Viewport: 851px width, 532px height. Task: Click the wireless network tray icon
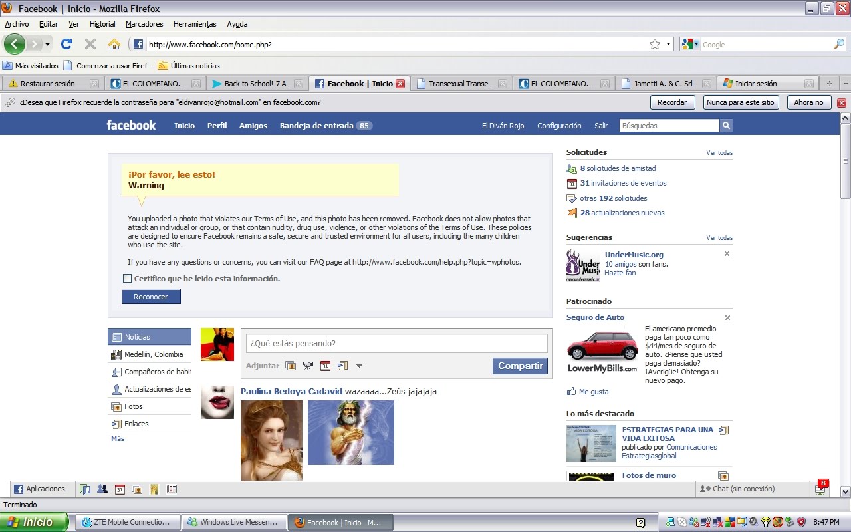[x=766, y=522]
